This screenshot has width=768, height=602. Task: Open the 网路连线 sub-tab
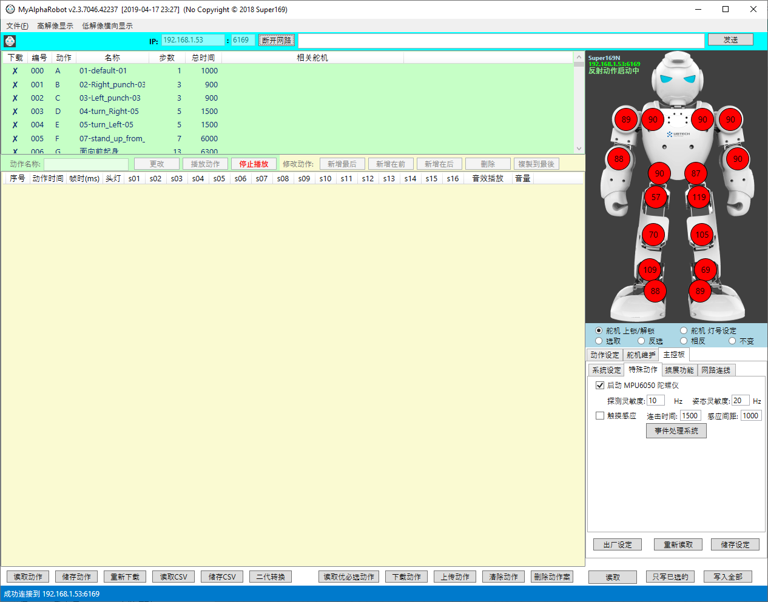(716, 370)
